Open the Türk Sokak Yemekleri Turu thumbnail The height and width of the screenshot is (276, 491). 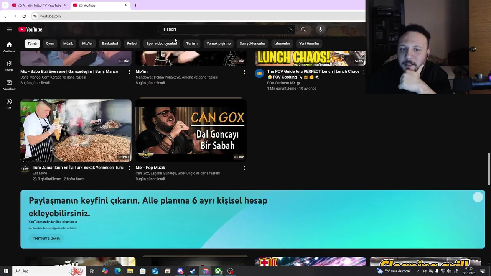[76, 131]
